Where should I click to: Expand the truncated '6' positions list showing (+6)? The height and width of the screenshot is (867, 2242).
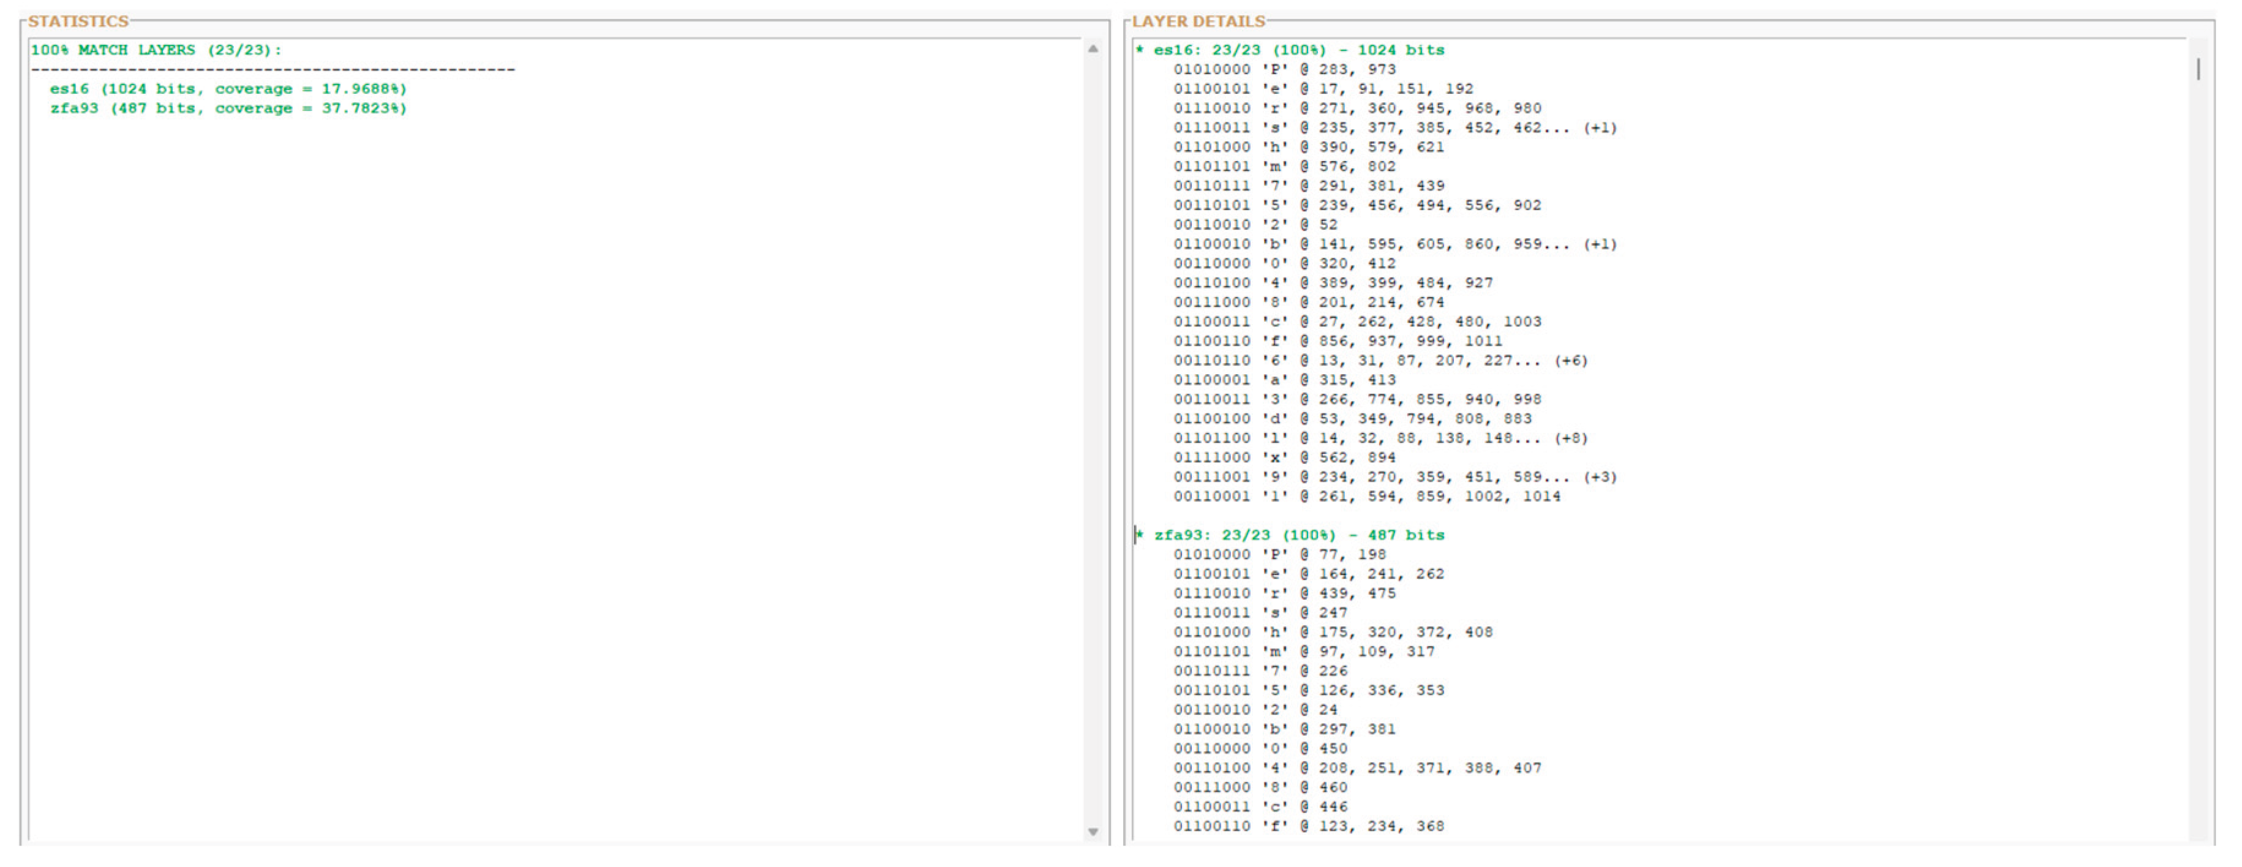click(x=1571, y=359)
